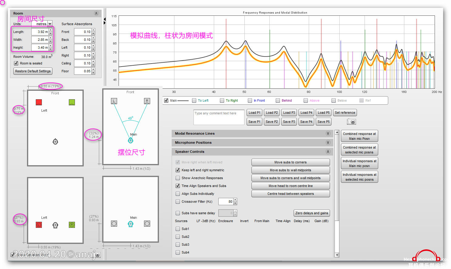This screenshot has width=451, height=269.
Task: Click Move head to room centre line
Action: pos(291,186)
